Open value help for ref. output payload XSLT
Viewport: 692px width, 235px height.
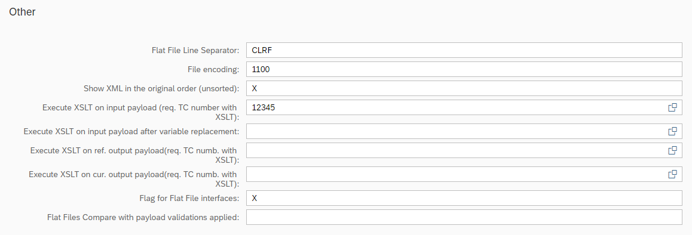click(672, 150)
